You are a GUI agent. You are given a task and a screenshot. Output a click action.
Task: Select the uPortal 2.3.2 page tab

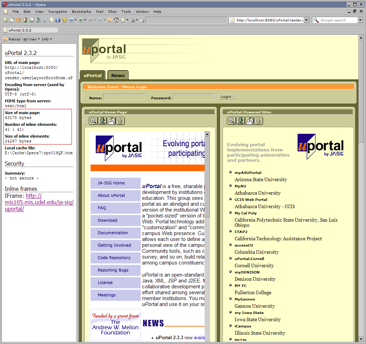coord(30,30)
